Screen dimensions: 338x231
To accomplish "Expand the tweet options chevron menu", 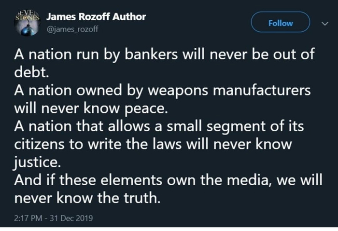I will [x=324, y=23].
